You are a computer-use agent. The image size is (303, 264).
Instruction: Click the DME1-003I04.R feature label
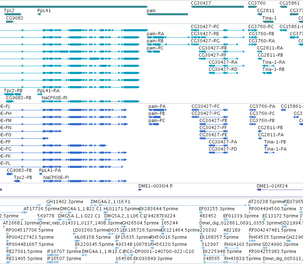pos(156,186)
